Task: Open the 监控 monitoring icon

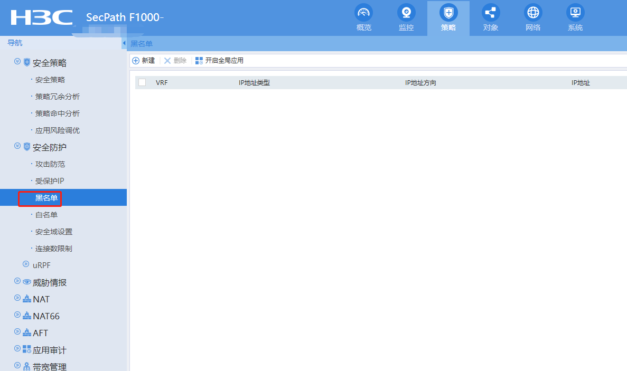Action: (406, 12)
